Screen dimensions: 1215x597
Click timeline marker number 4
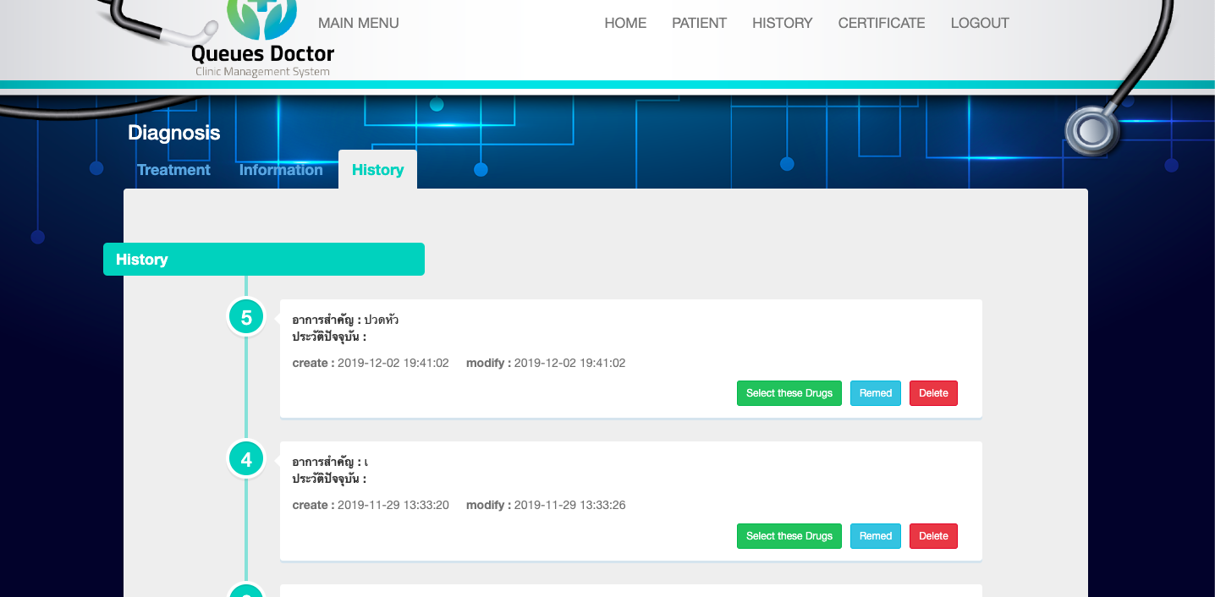[246, 460]
